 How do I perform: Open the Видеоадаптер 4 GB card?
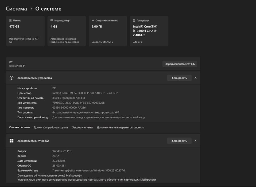pyautogui.click(x=67, y=31)
